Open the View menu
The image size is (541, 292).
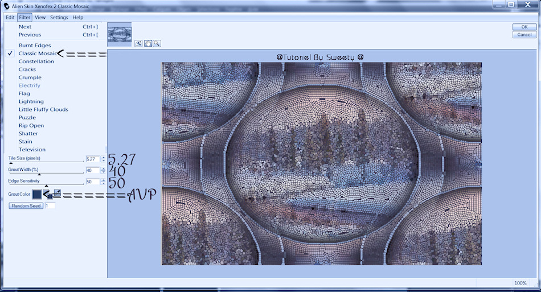[x=40, y=17]
